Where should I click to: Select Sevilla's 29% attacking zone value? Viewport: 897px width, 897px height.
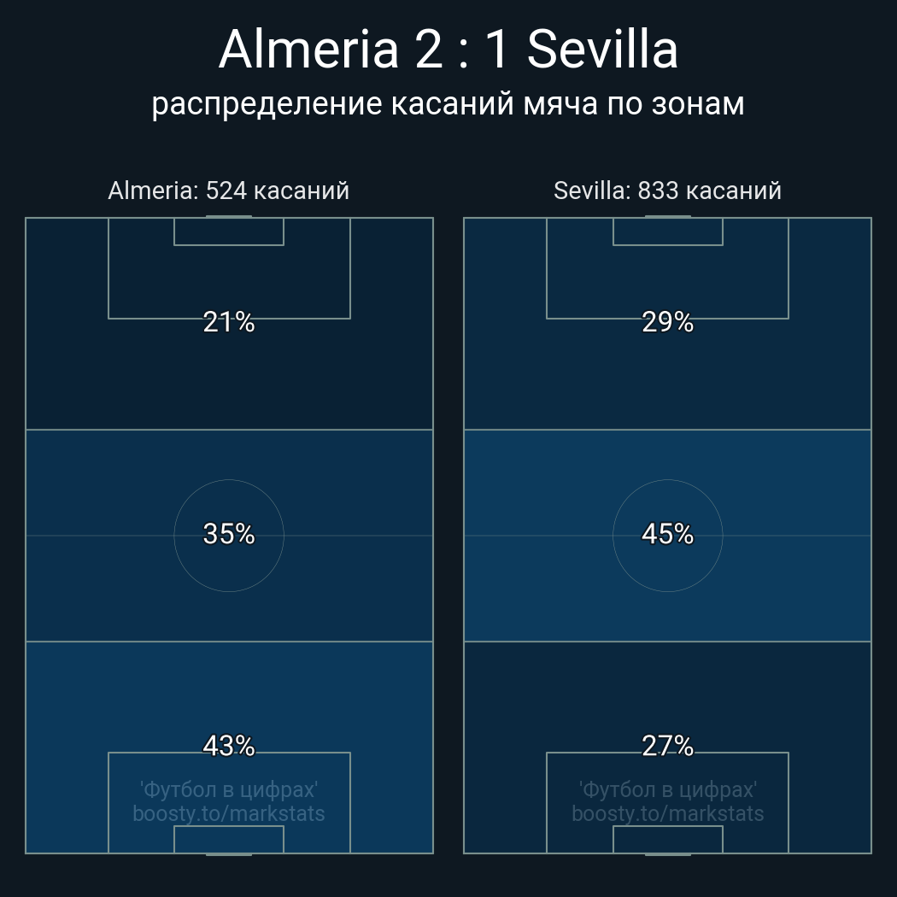(667, 321)
